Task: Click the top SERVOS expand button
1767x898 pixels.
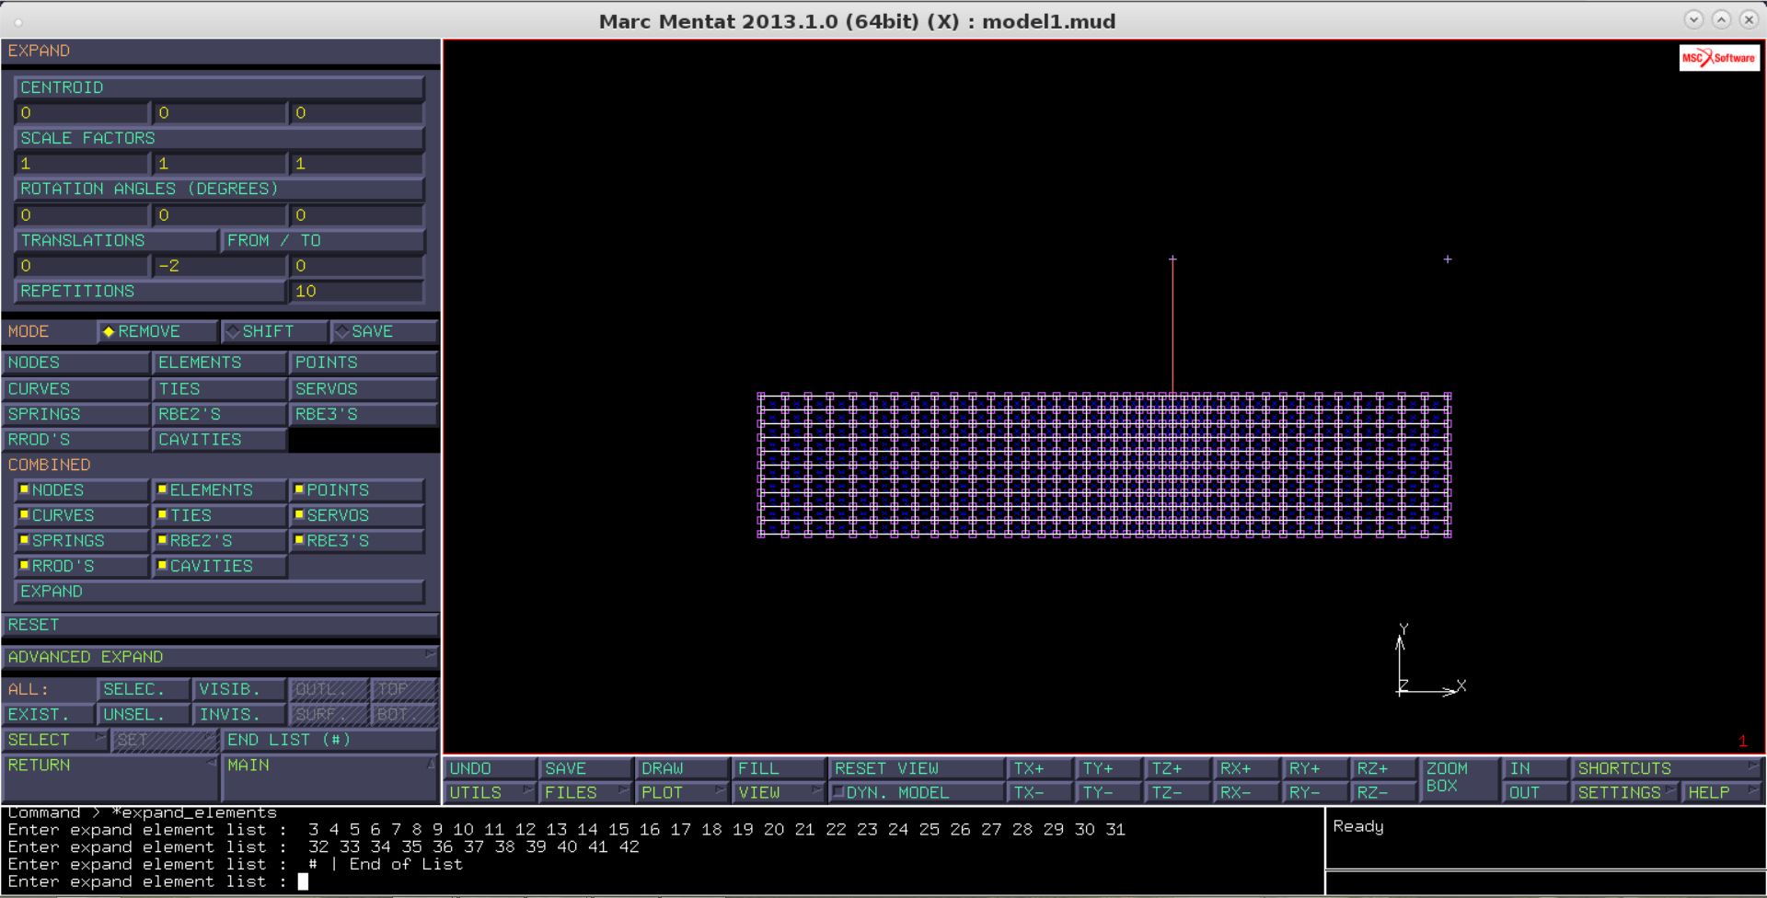Action: [x=364, y=388]
